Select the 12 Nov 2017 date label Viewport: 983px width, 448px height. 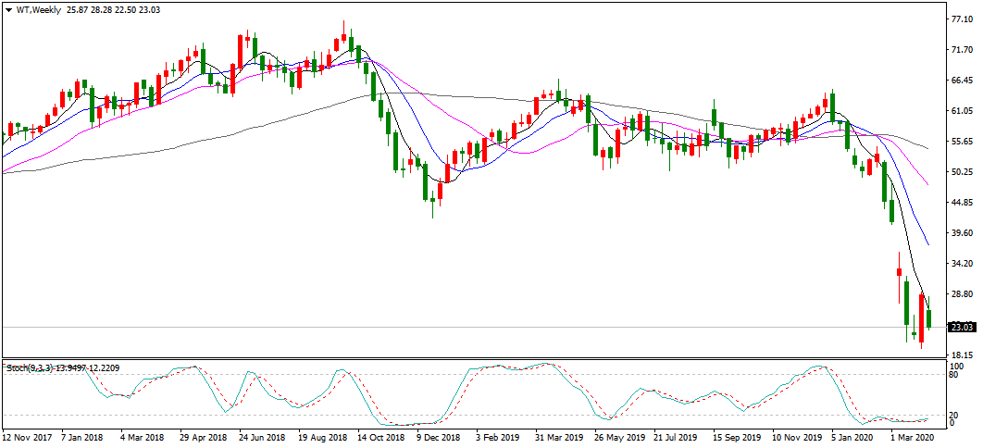point(28,435)
